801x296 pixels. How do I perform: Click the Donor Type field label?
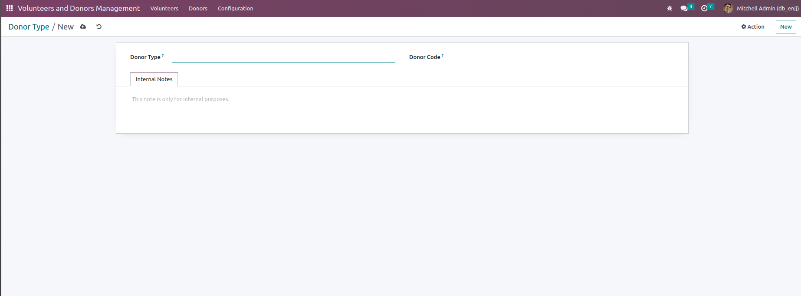tap(145, 57)
